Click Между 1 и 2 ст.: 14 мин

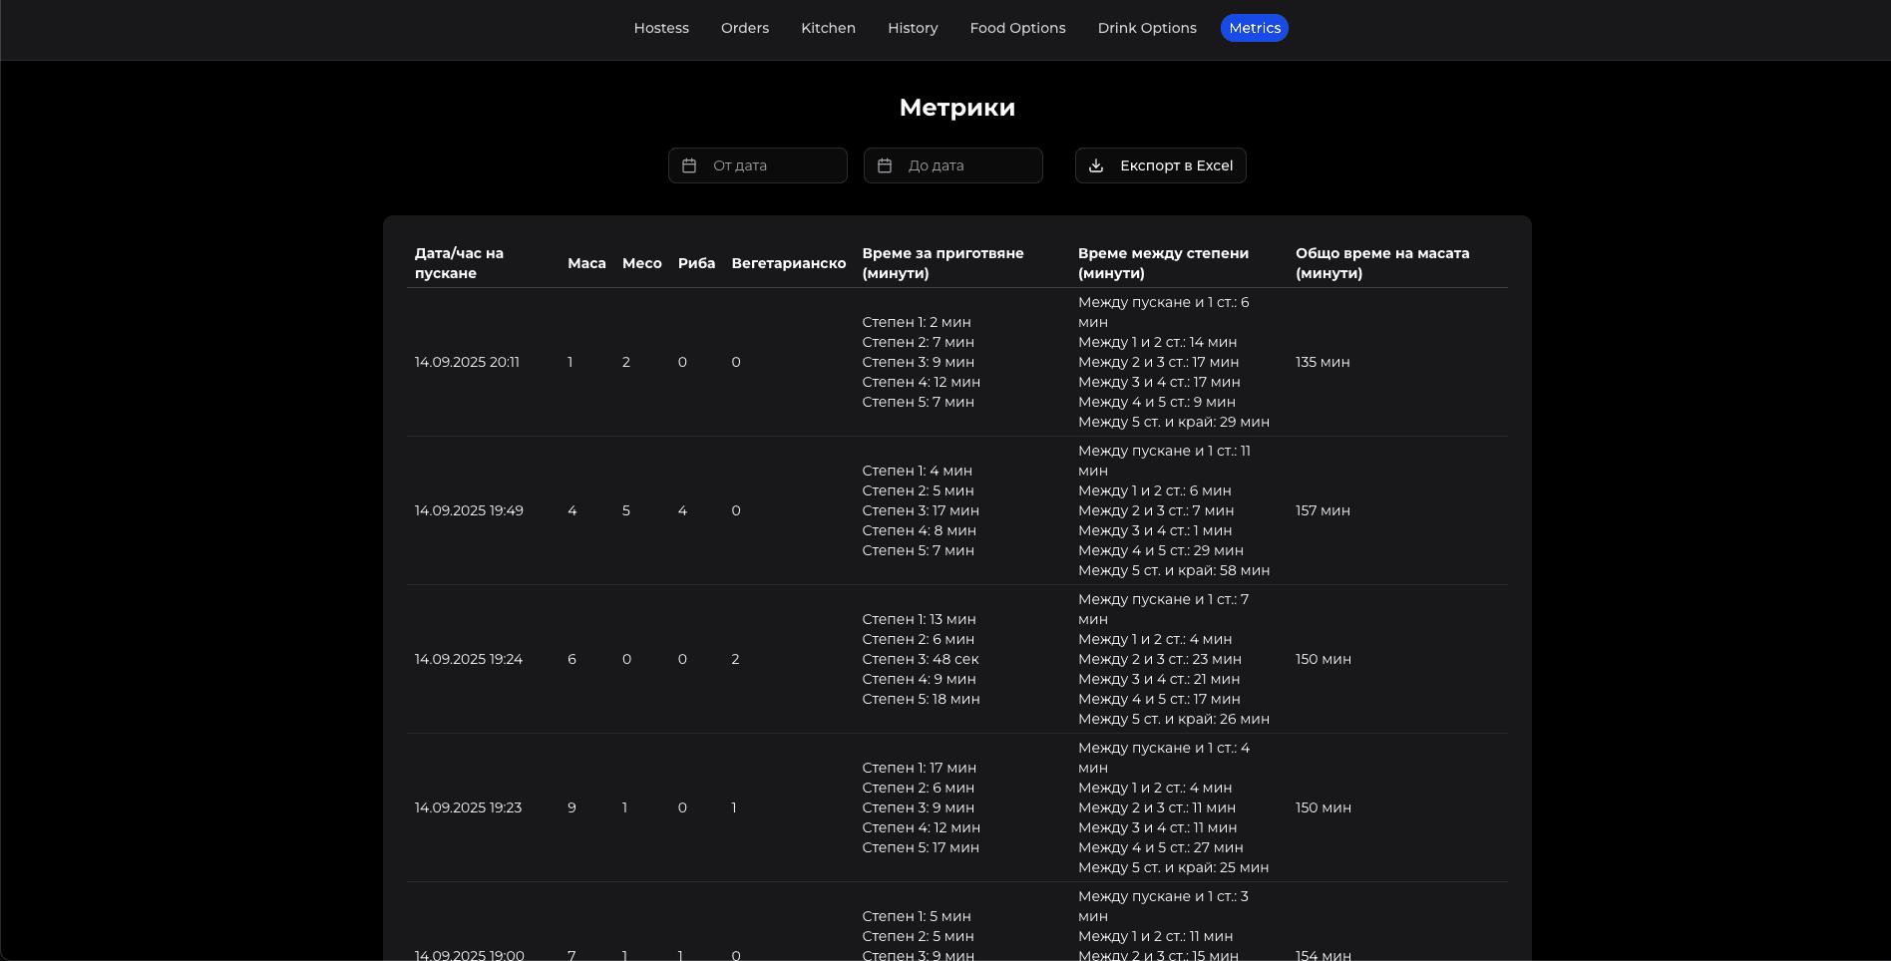click(1158, 342)
